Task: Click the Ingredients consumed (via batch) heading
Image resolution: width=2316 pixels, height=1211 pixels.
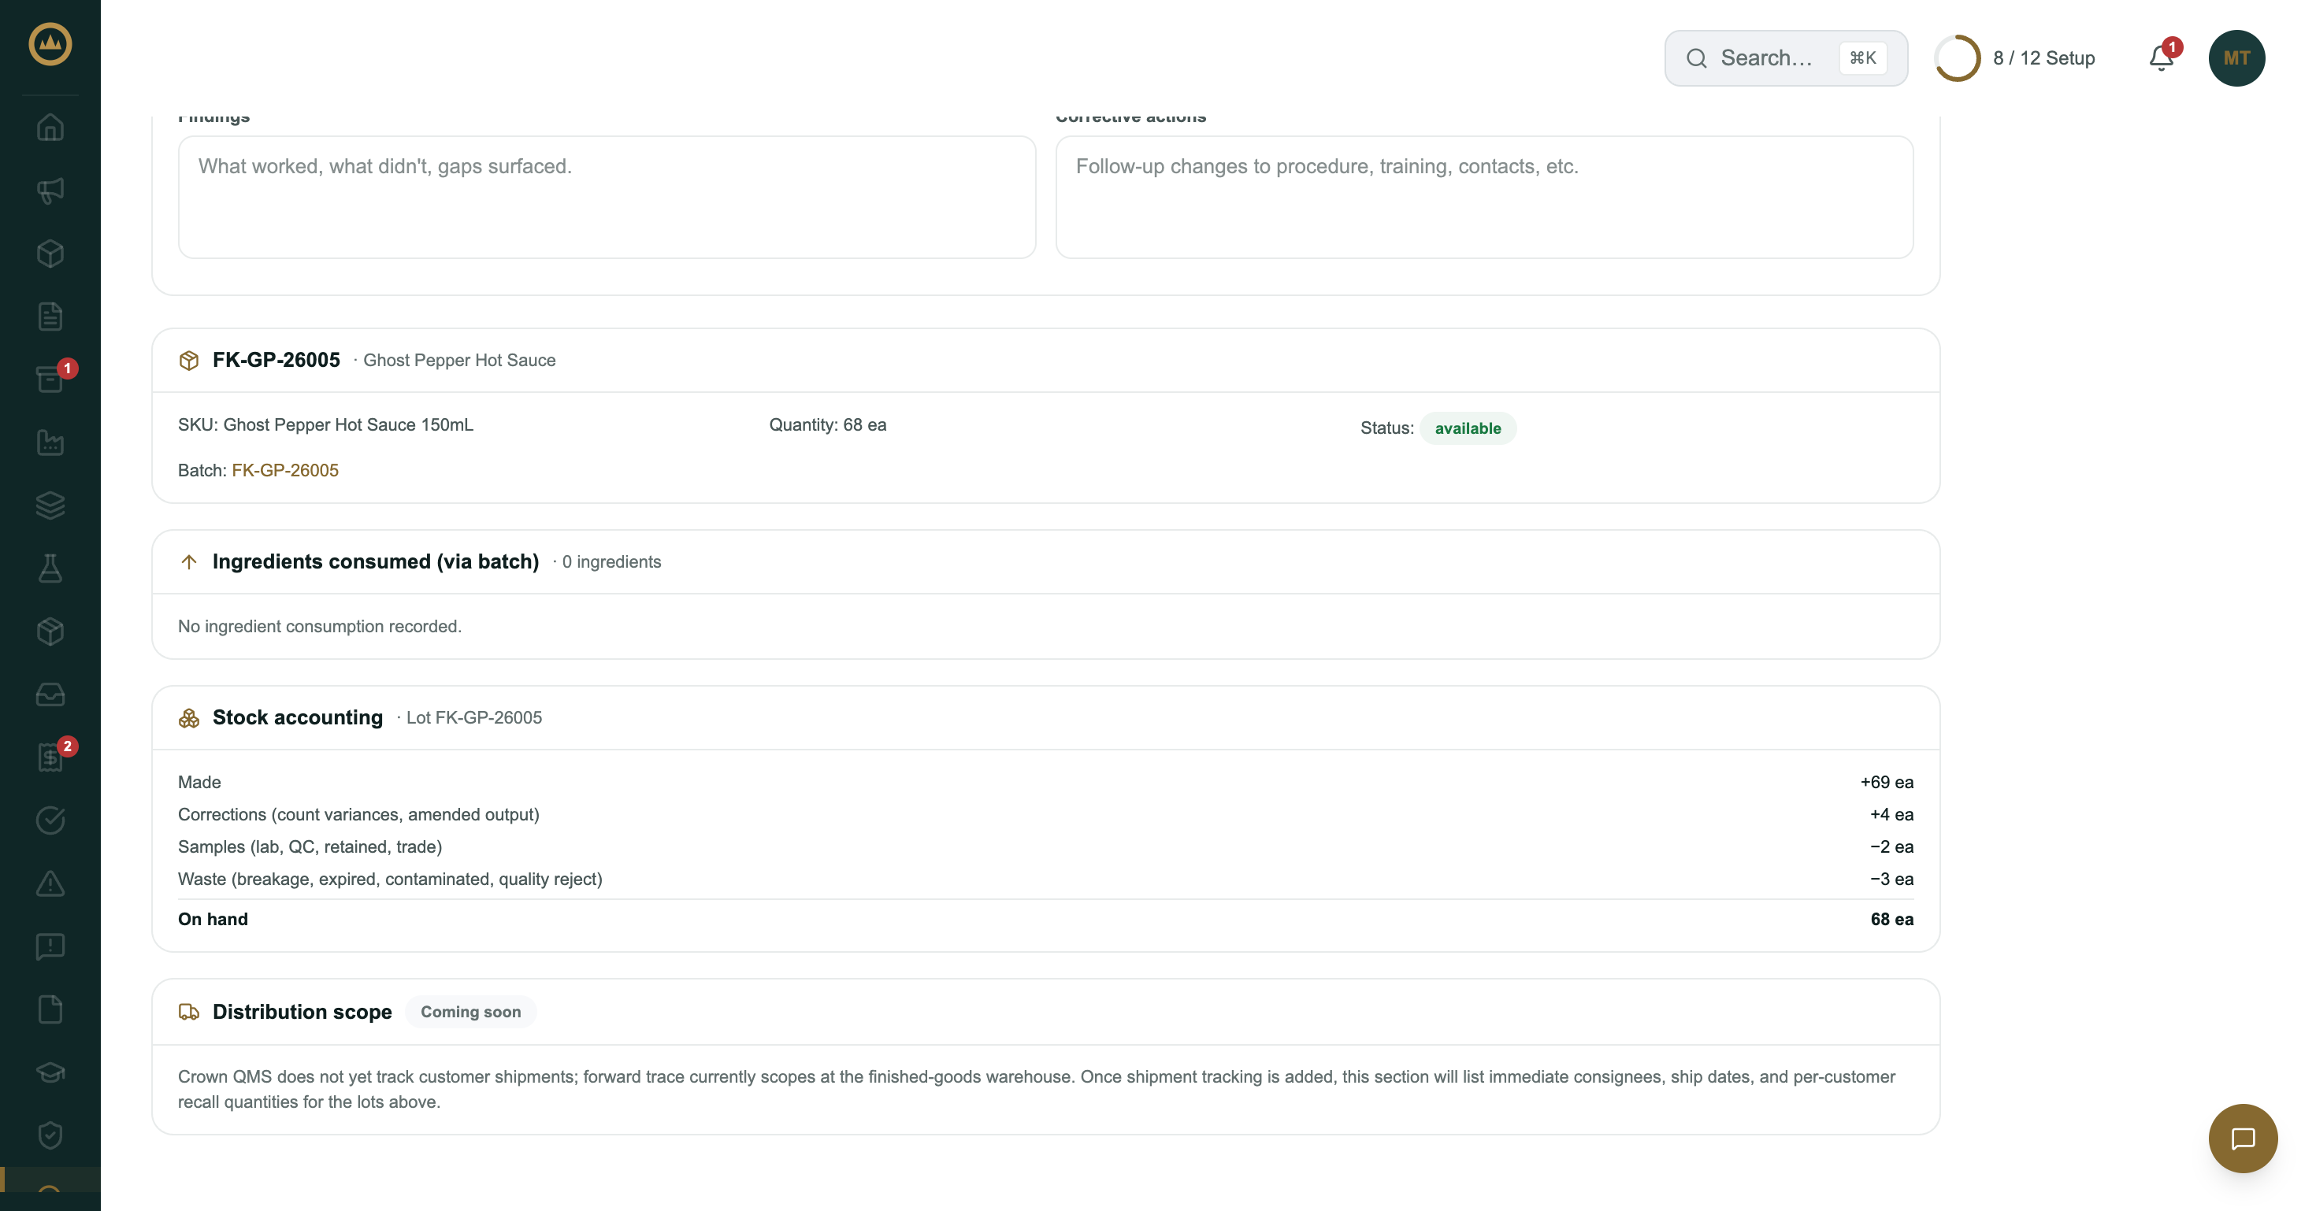Action: (x=376, y=561)
